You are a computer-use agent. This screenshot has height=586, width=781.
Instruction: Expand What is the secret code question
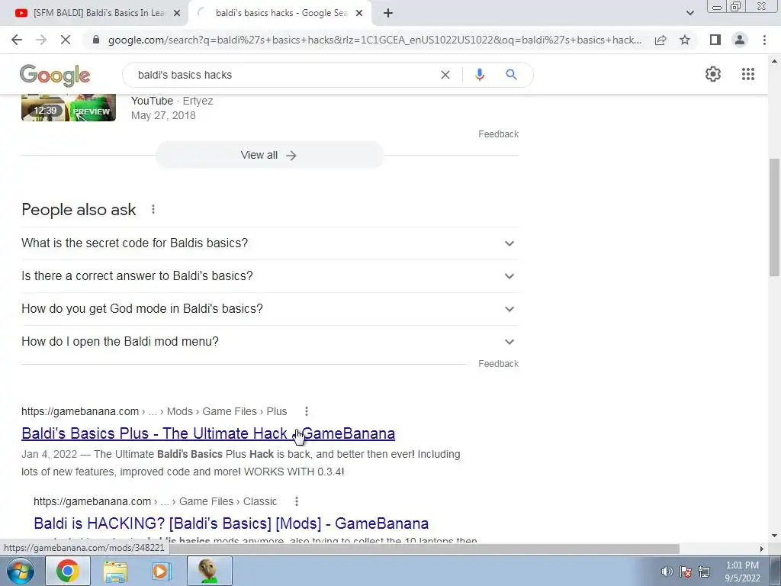tap(270, 243)
